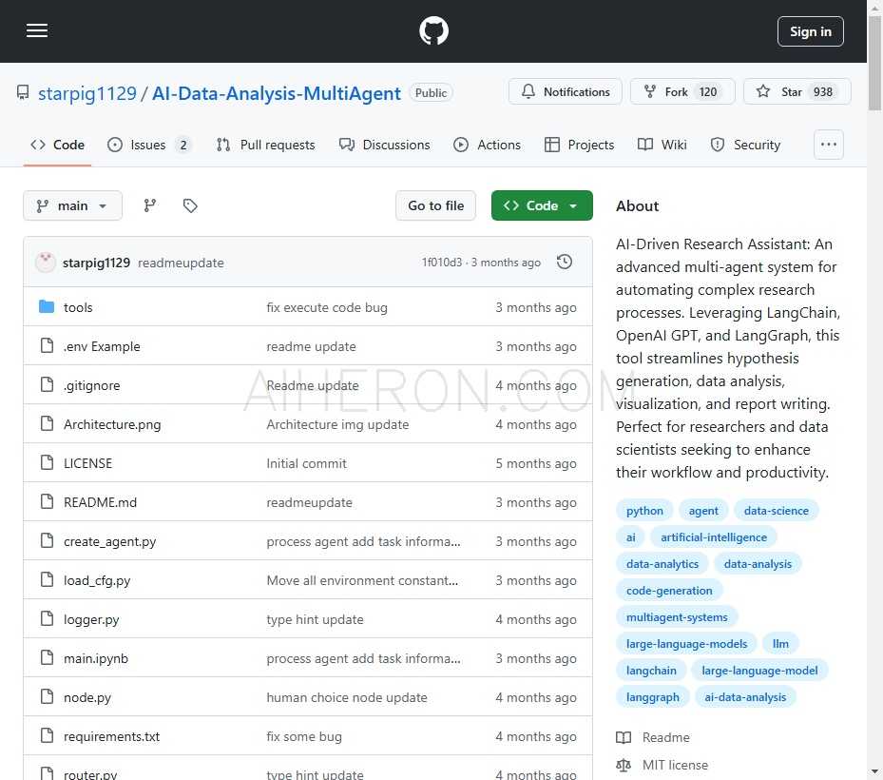Open the .env Example file

(102, 346)
